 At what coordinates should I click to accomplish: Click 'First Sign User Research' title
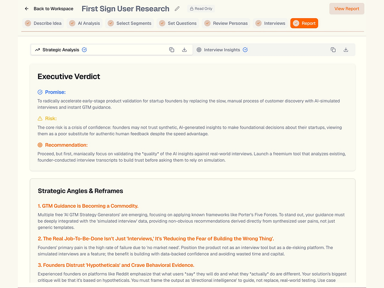tap(125, 9)
